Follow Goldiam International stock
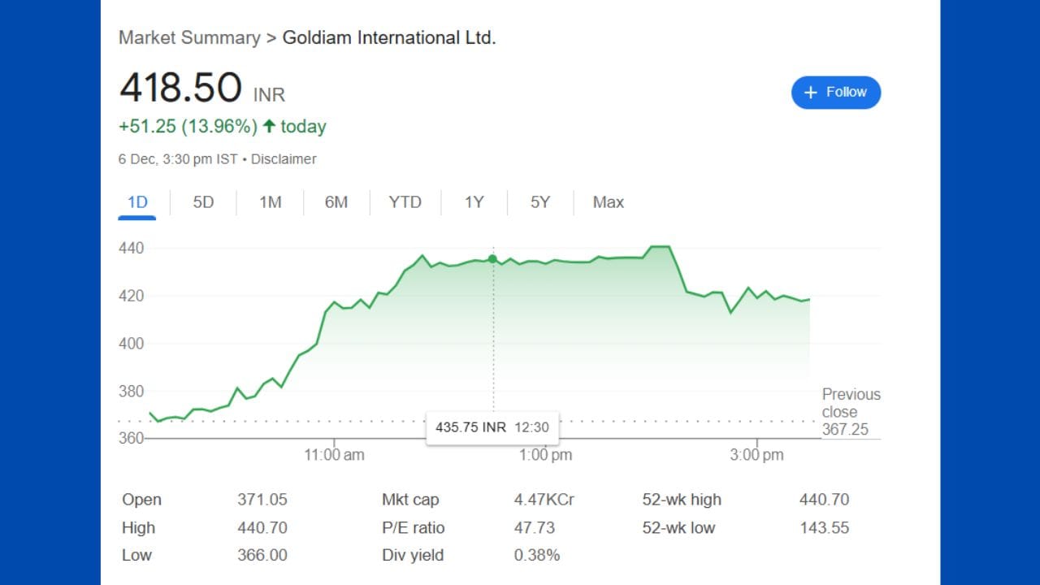This screenshot has width=1040, height=585. click(x=836, y=93)
